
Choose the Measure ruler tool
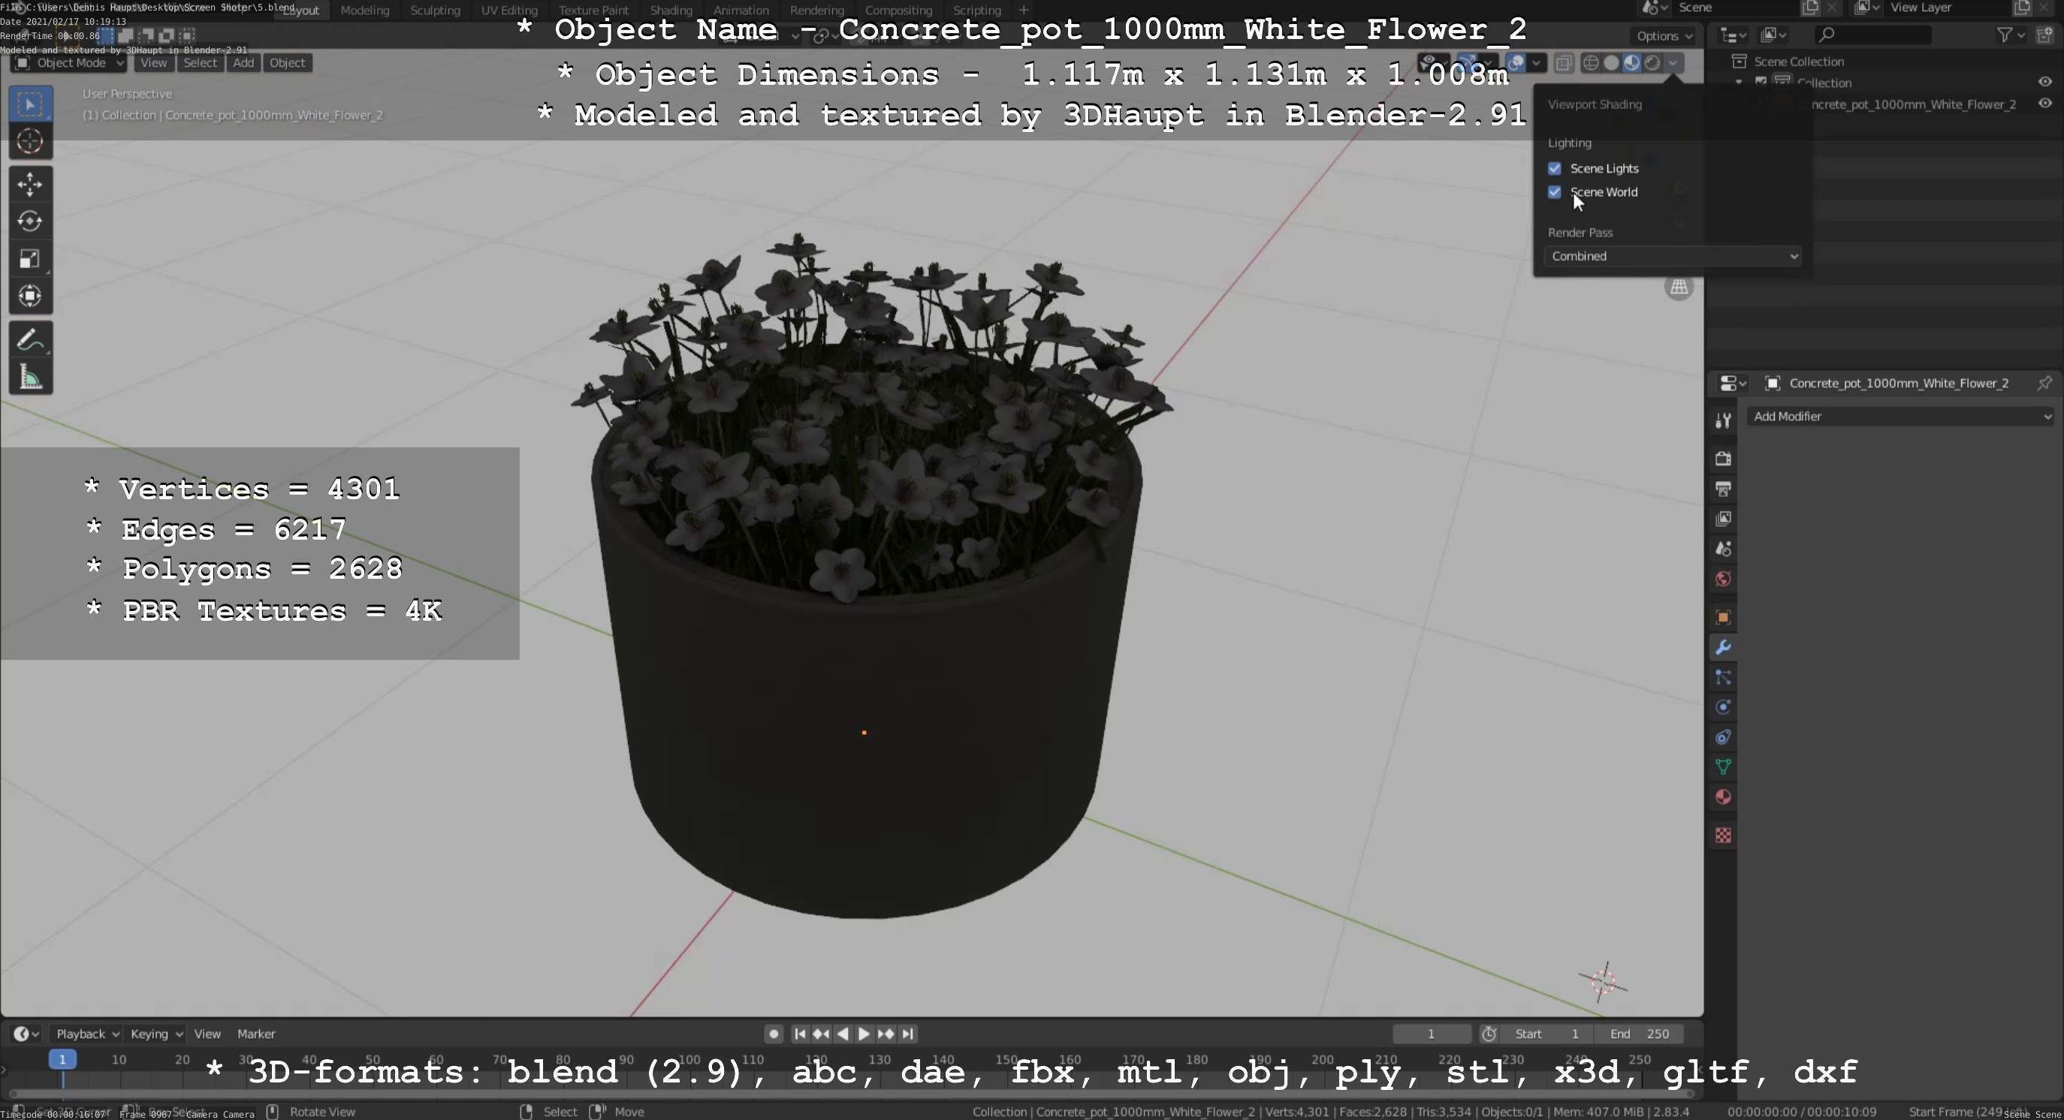click(x=31, y=377)
